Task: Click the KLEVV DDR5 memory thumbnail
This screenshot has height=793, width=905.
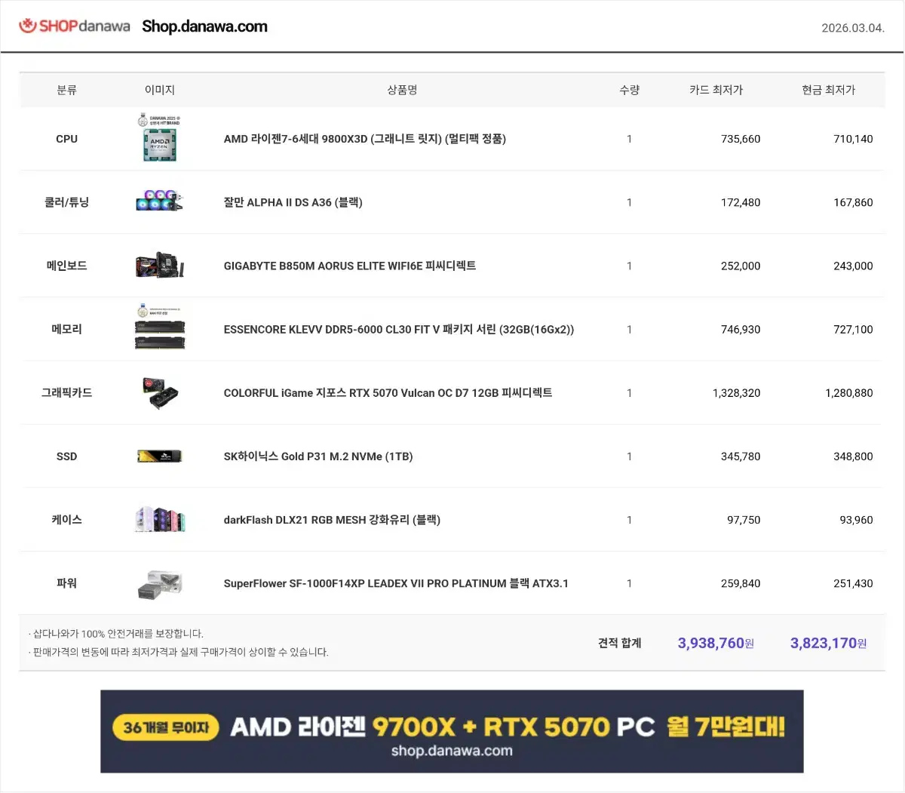Action: coord(159,328)
